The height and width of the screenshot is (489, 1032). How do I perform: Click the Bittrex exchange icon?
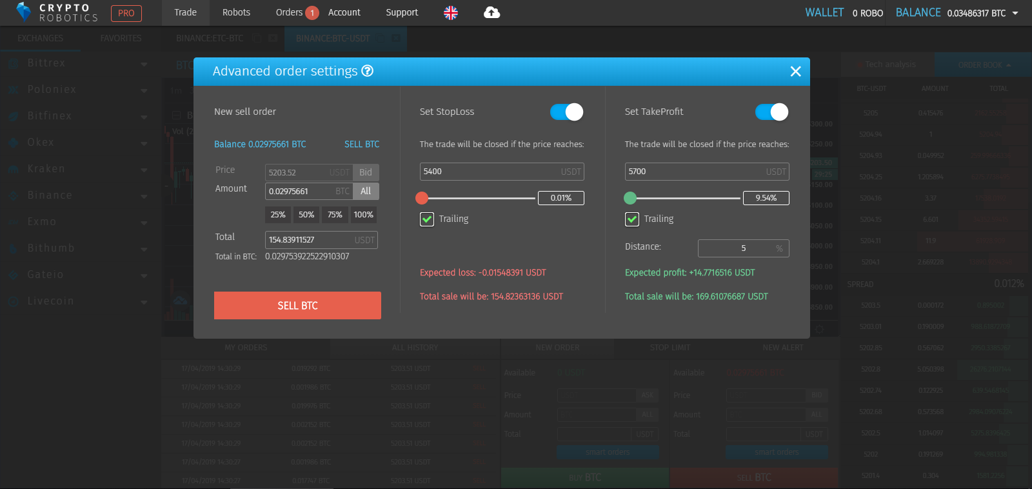tap(13, 63)
